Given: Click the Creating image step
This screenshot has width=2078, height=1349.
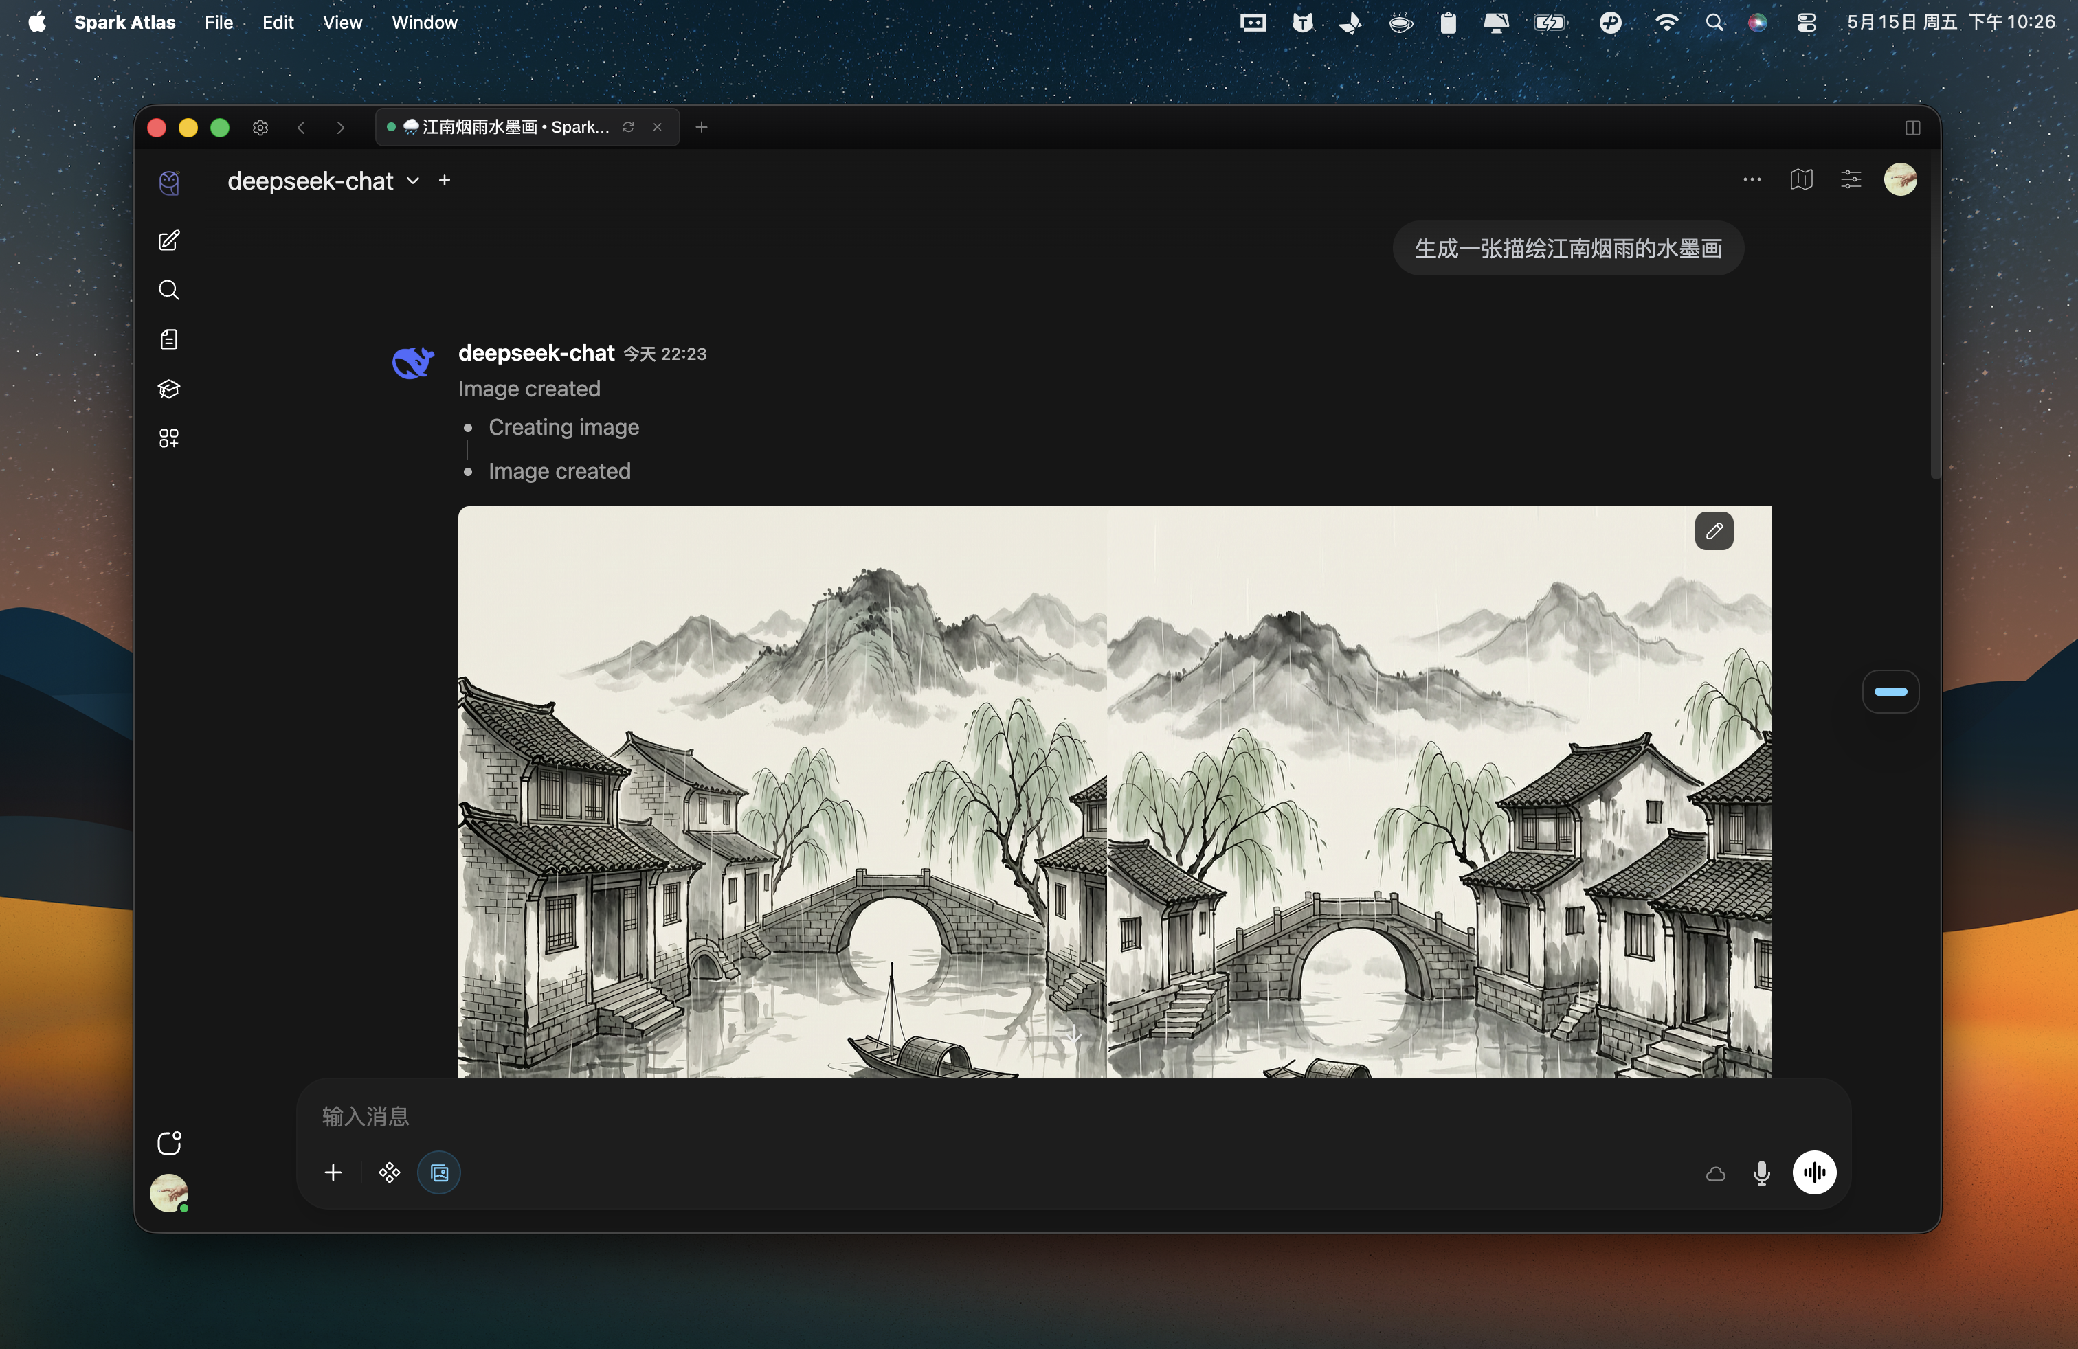Looking at the screenshot, I should 564,427.
